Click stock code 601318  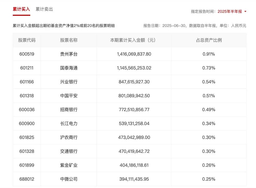click(27, 96)
